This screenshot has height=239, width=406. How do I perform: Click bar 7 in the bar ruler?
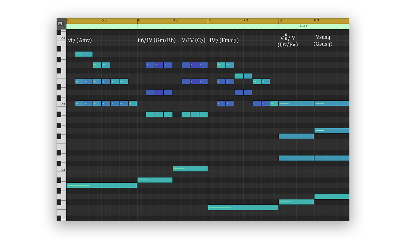tap(210, 20)
